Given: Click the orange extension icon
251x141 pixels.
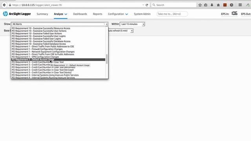Looking at the screenshot, I should pos(225,5).
